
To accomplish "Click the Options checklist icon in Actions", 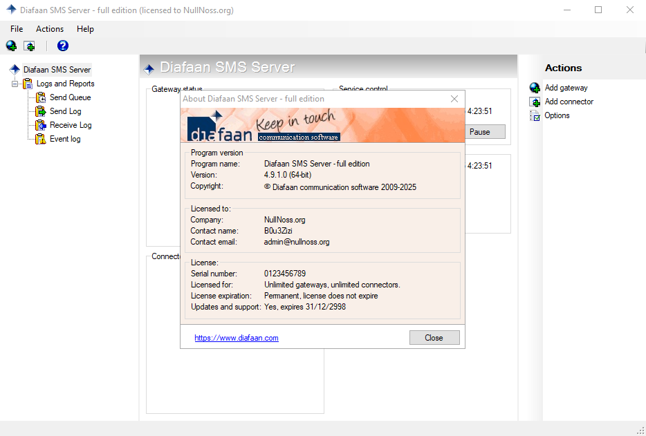I will pos(535,115).
